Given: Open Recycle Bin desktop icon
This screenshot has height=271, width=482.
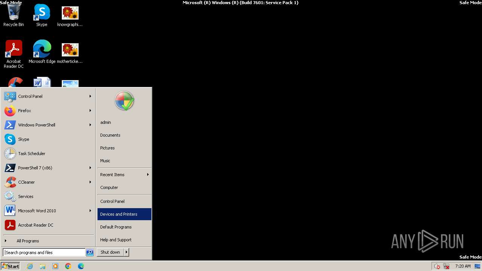Looking at the screenshot, I should tap(14, 16).
